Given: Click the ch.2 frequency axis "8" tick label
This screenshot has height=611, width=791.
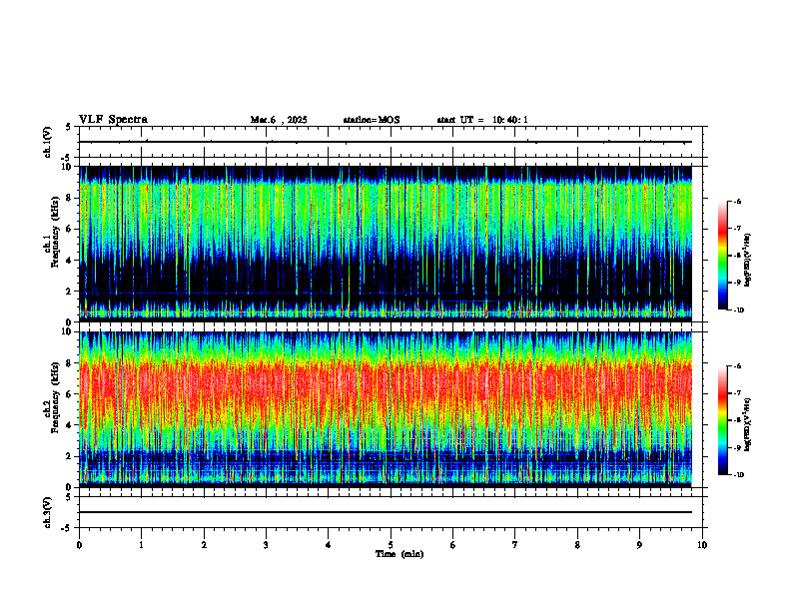Looking at the screenshot, I should [70, 363].
